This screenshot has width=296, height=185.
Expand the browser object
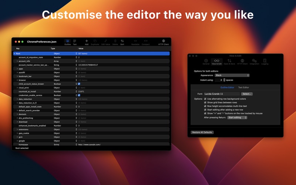pyautogui.click(x=17, y=80)
